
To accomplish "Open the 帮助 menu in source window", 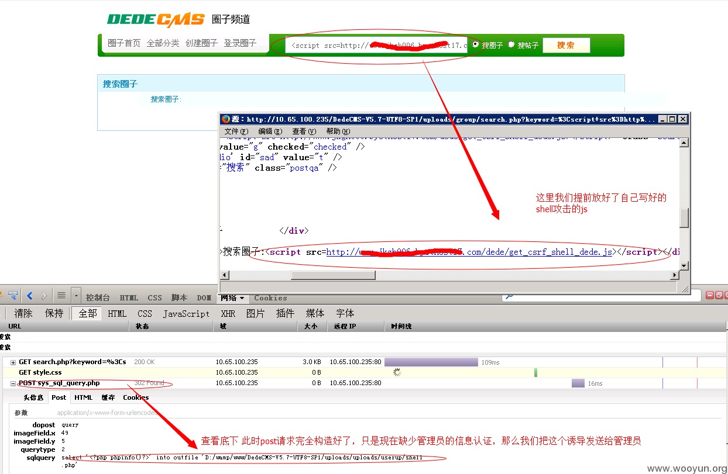I will tap(338, 131).
